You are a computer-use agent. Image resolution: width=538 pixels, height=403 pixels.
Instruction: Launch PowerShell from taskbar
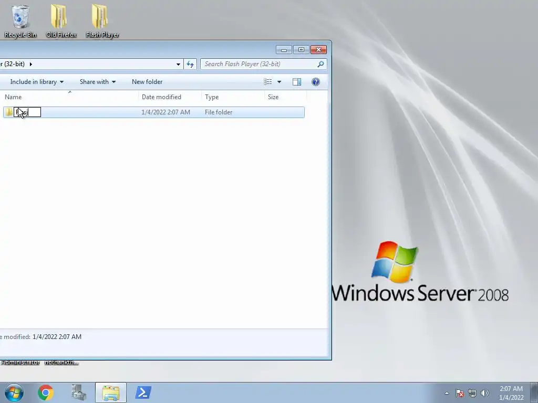(x=143, y=393)
